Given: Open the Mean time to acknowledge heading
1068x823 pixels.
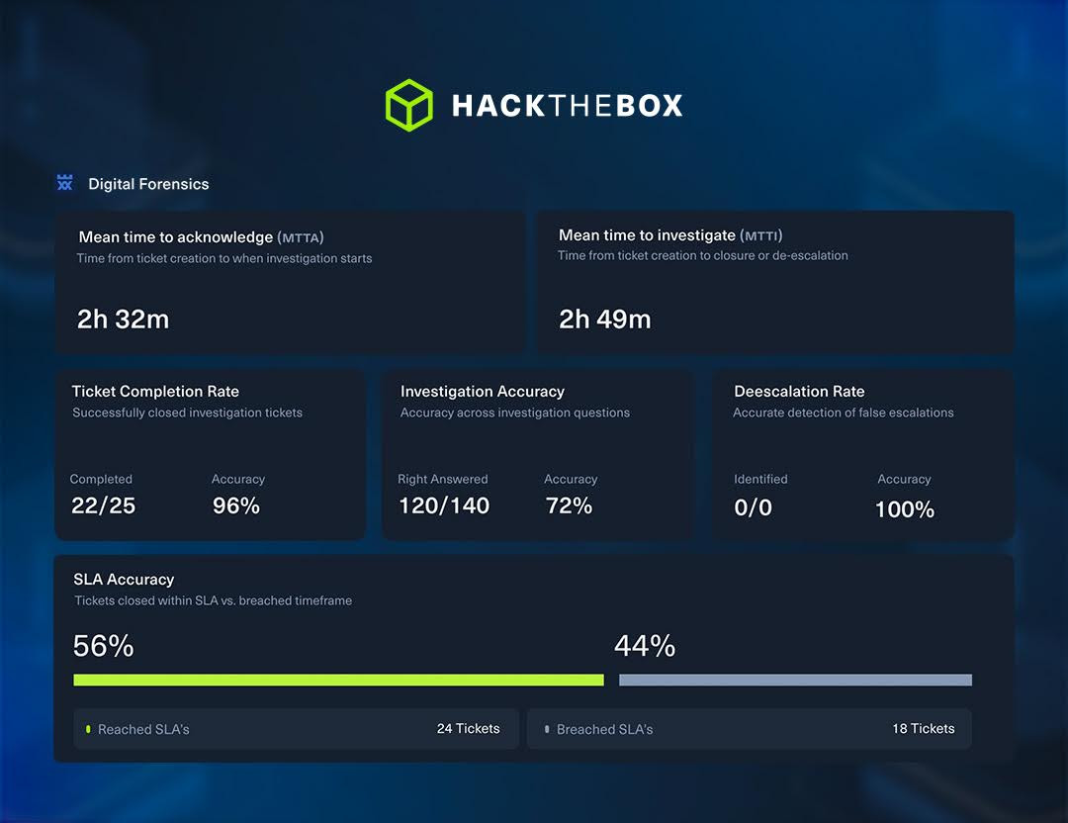Looking at the screenshot, I should pyautogui.click(x=201, y=237).
